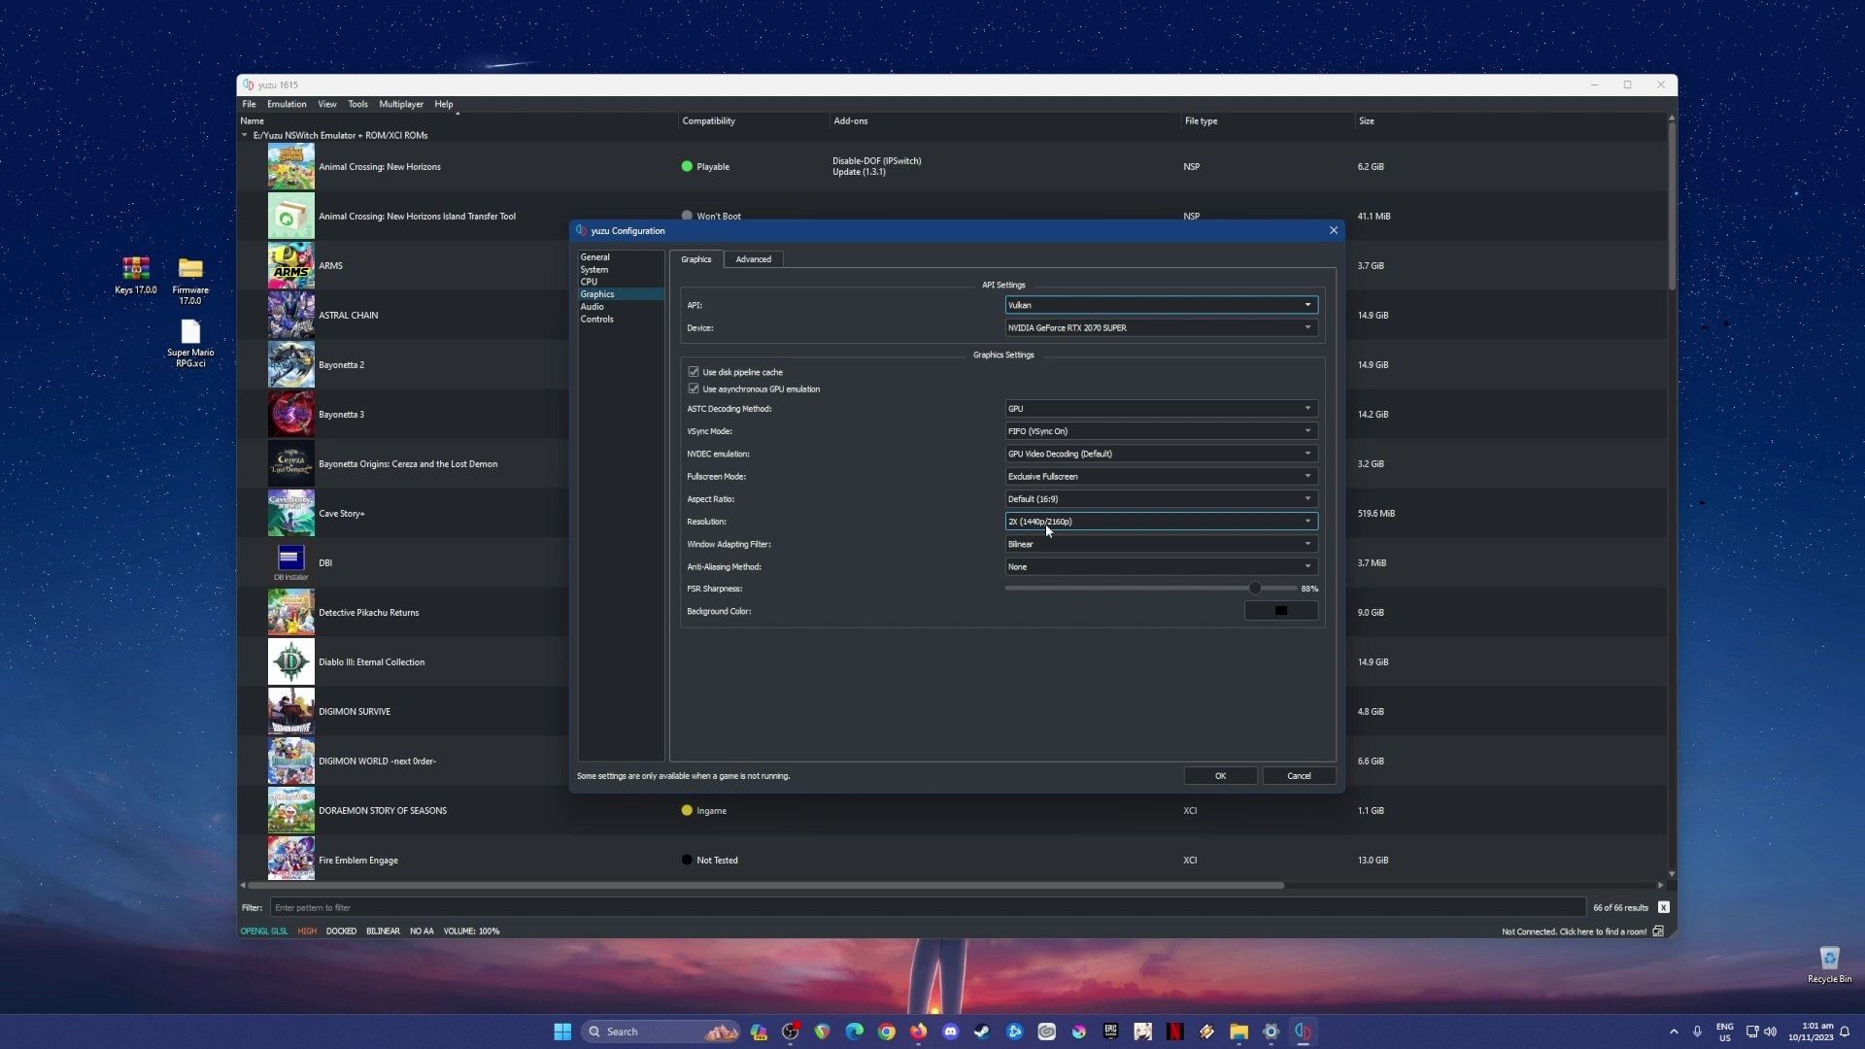Toggle BILINEAR filter in status bar
The height and width of the screenshot is (1049, 1865).
point(383,931)
